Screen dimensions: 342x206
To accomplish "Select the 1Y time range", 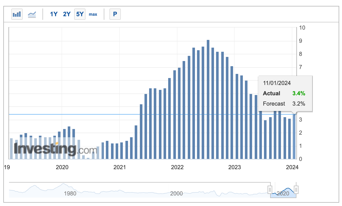I will click(x=54, y=14).
